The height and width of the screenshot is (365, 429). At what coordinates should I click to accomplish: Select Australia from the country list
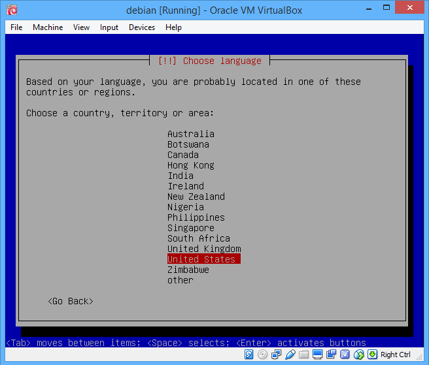pyautogui.click(x=191, y=134)
